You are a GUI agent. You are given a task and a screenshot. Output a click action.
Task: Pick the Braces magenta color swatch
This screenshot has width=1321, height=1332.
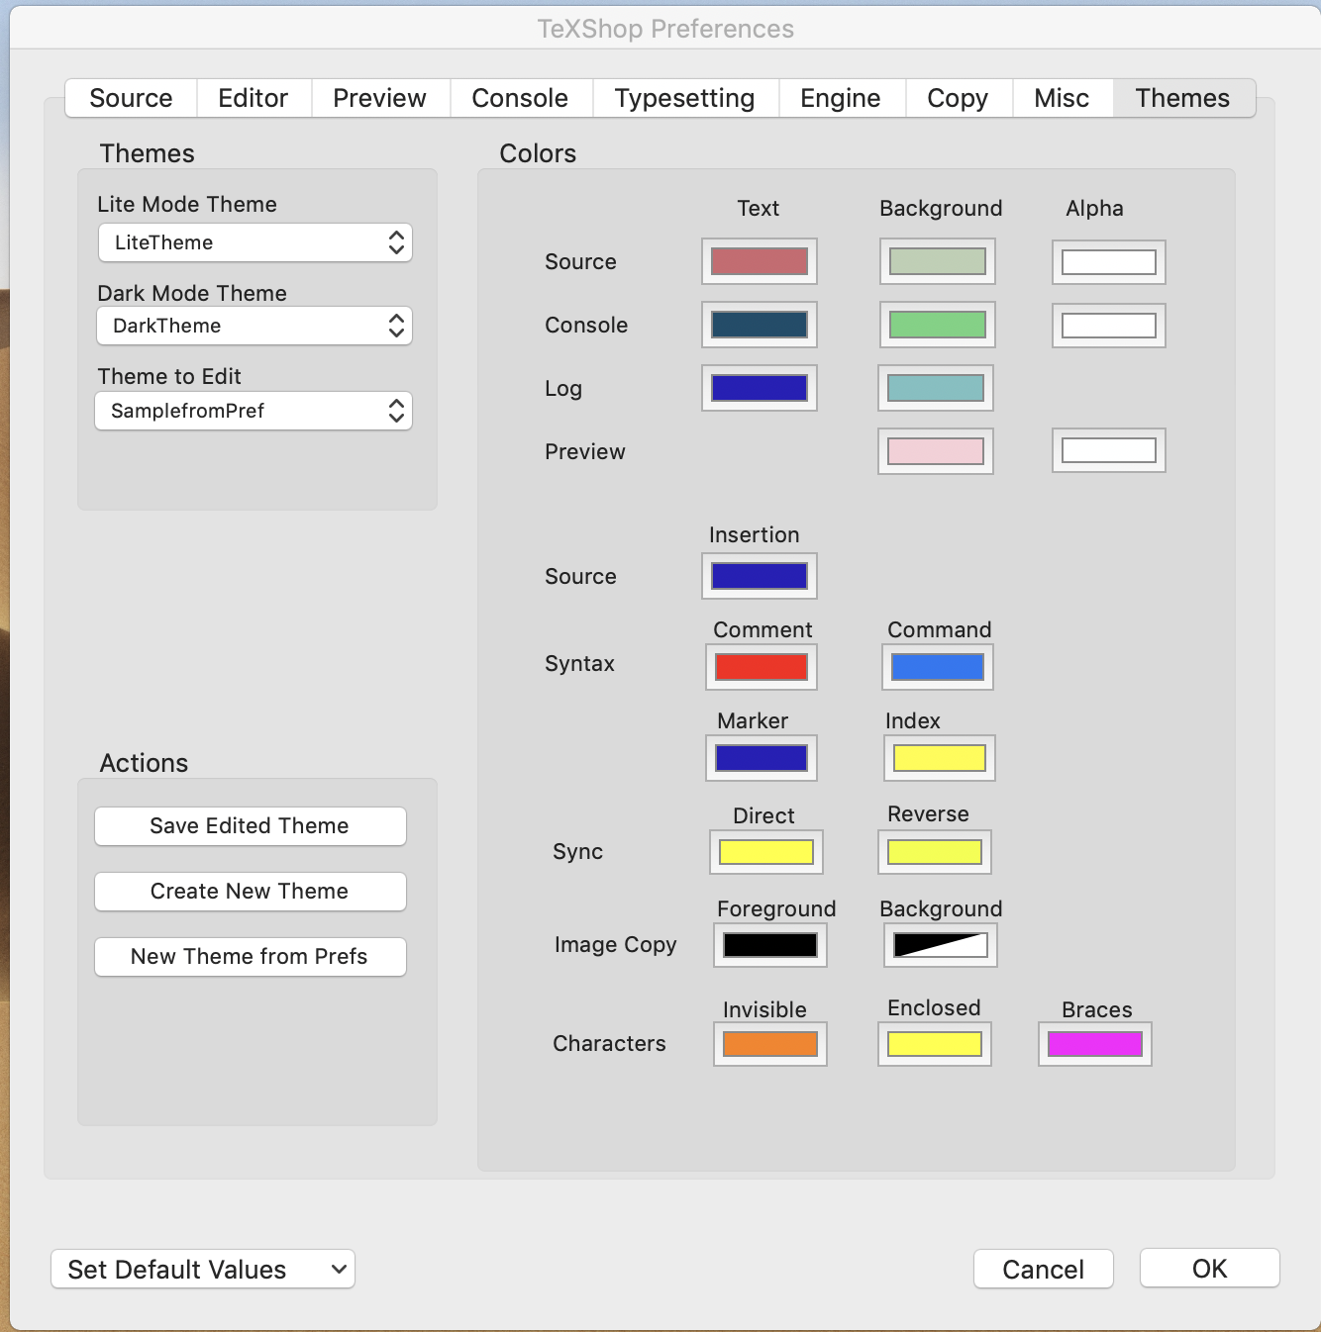pyautogui.click(x=1095, y=1044)
